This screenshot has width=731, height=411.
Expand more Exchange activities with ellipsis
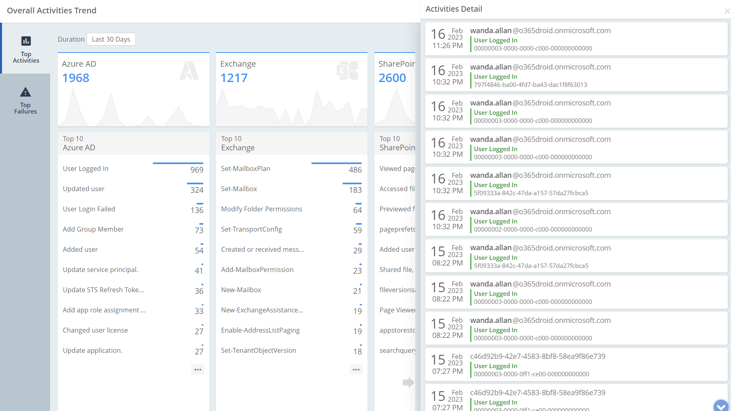(356, 370)
